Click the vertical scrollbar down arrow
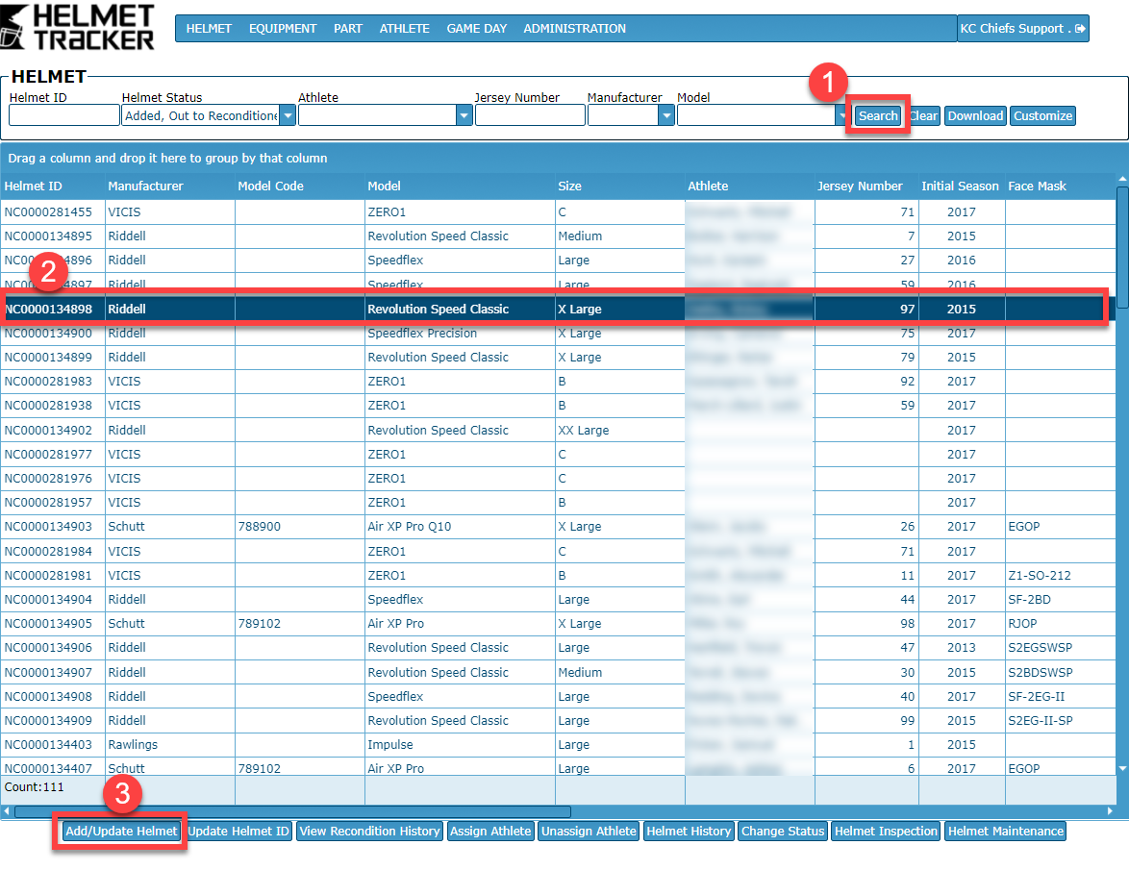Viewport: 1129px width, 870px height. pyautogui.click(x=1122, y=768)
